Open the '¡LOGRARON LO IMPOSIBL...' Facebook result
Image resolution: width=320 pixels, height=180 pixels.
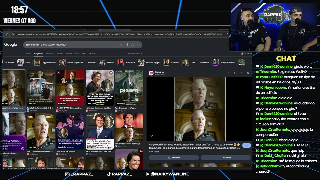tap(100, 132)
